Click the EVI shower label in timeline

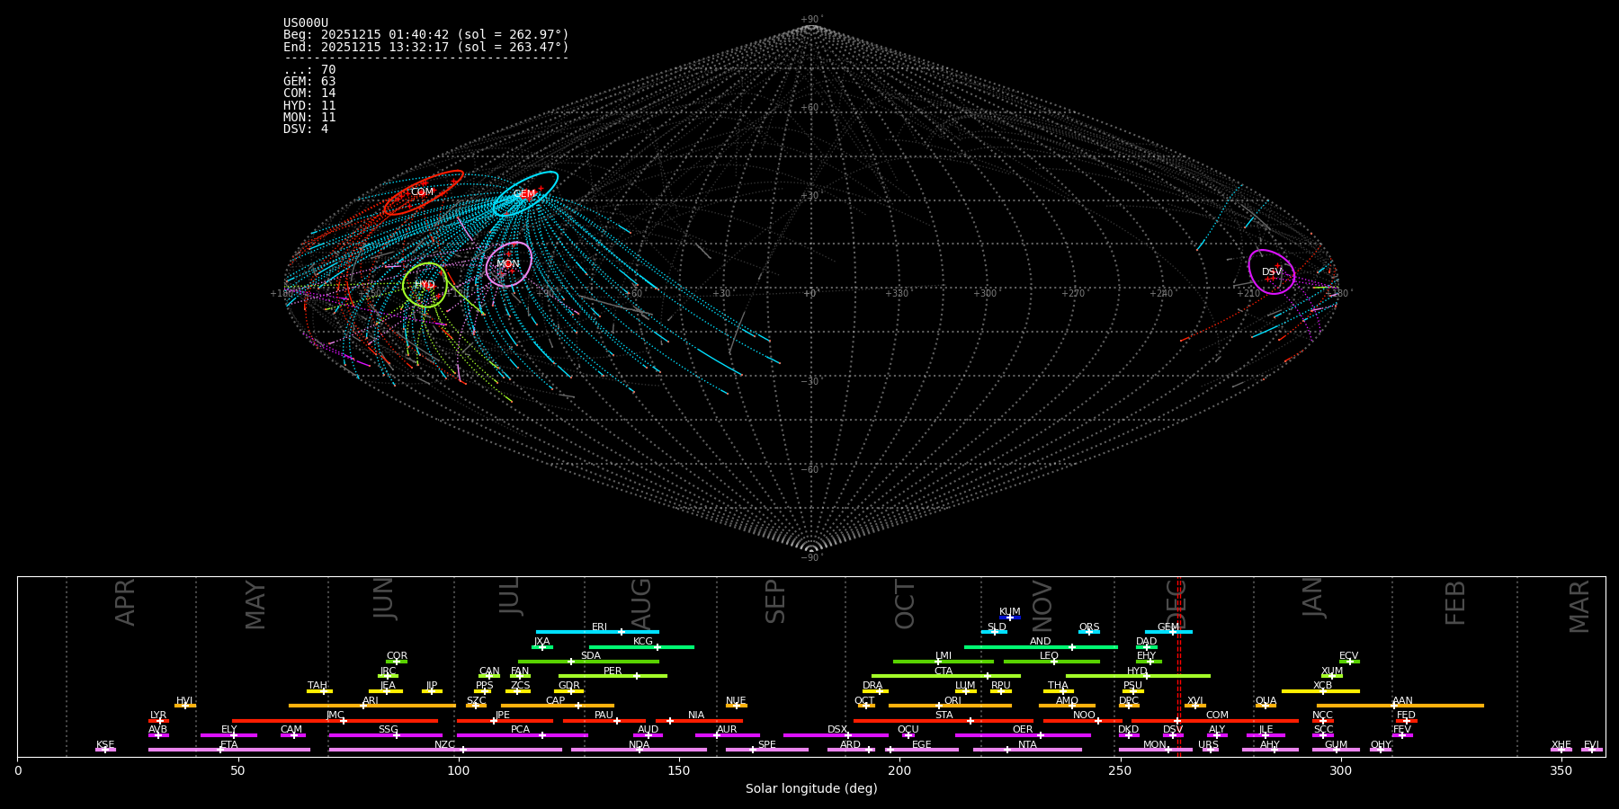click(1591, 745)
